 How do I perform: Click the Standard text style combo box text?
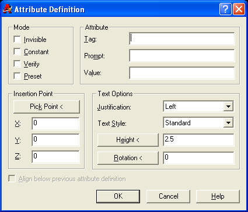[178, 123]
